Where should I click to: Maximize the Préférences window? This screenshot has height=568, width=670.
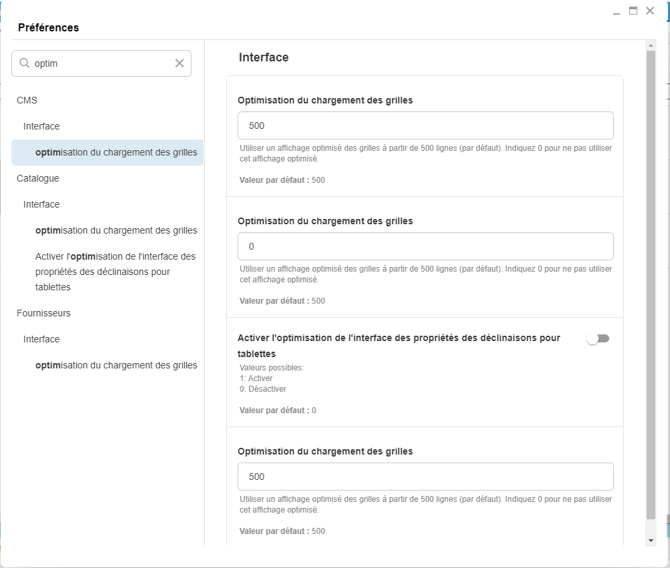point(633,11)
